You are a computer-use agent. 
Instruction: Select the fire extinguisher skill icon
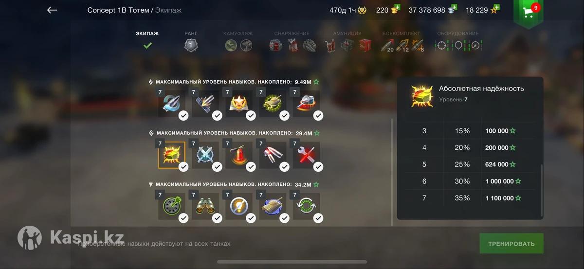[239, 155]
